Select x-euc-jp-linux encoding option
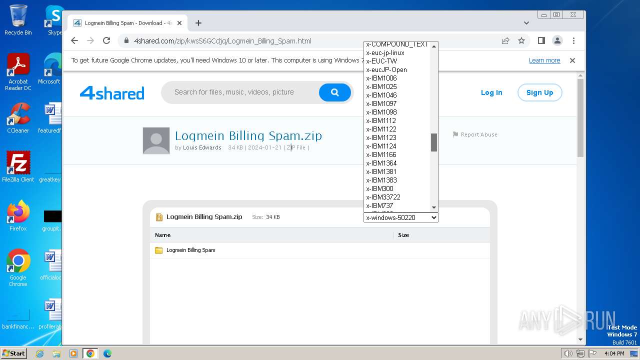Image resolution: width=640 pixels, height=360 pixels. (x=397, y=52)
